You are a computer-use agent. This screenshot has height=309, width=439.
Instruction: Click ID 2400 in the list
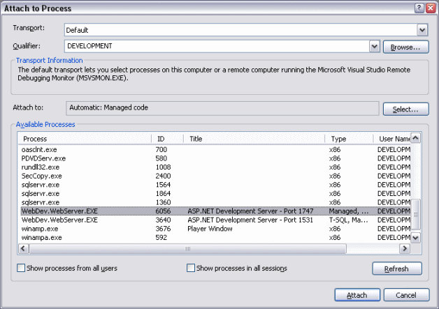click(x=163, y=176)
